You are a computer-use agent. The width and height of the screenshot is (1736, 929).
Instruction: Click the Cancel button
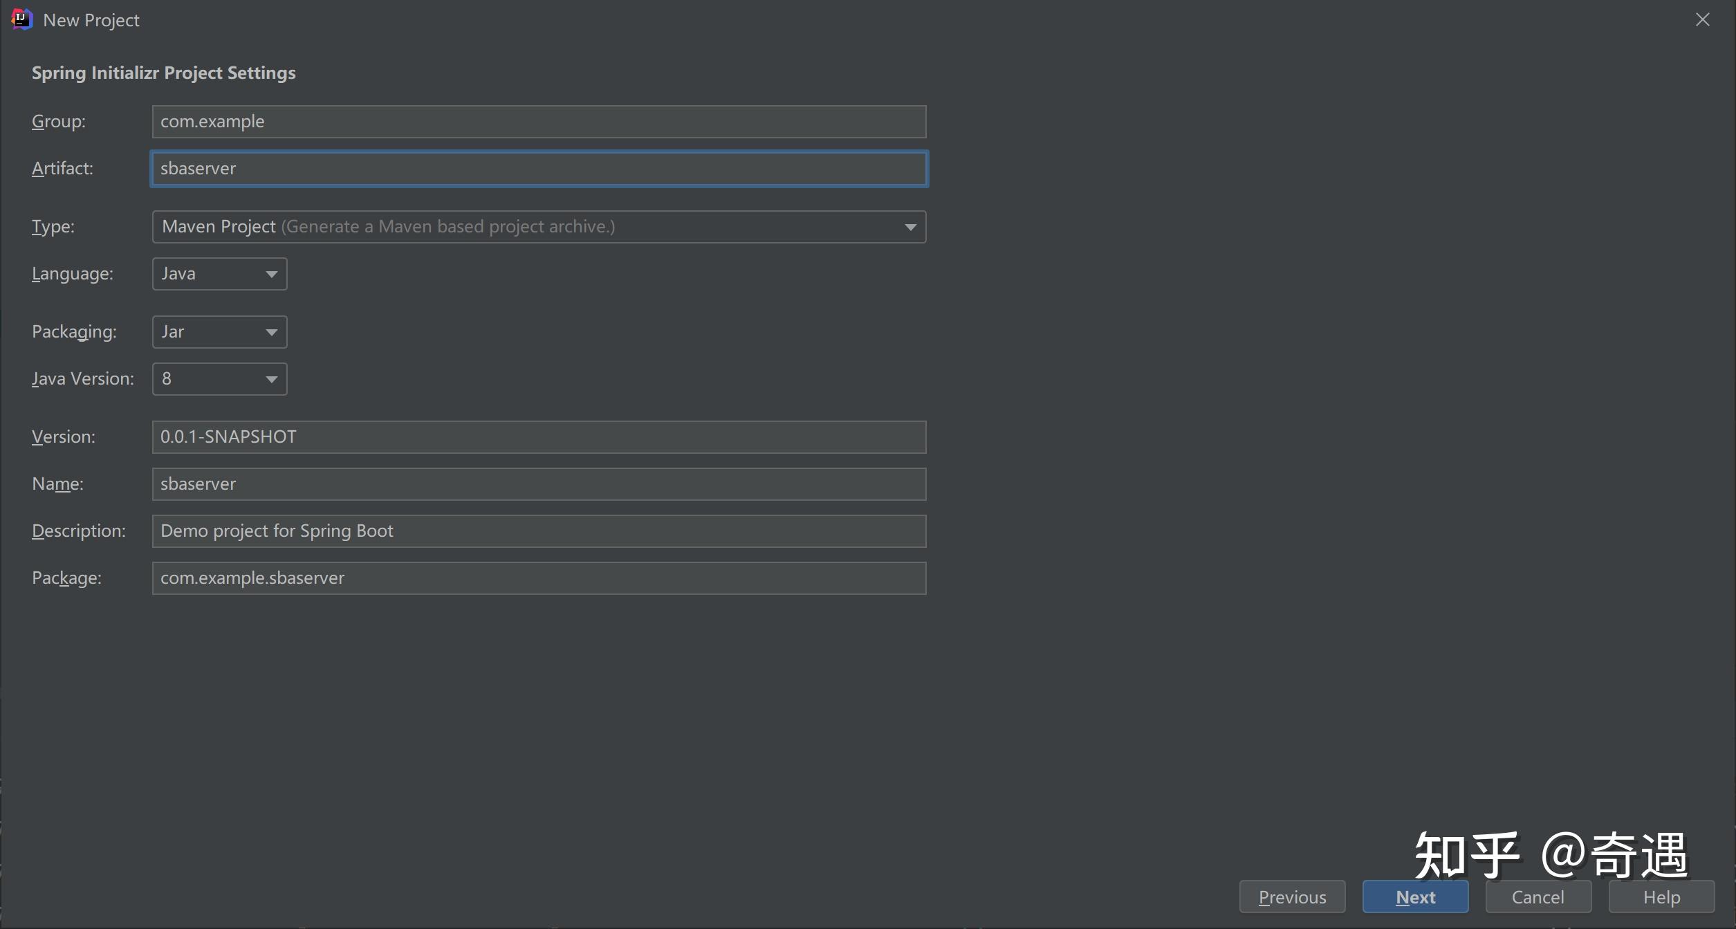point(1538,896)
